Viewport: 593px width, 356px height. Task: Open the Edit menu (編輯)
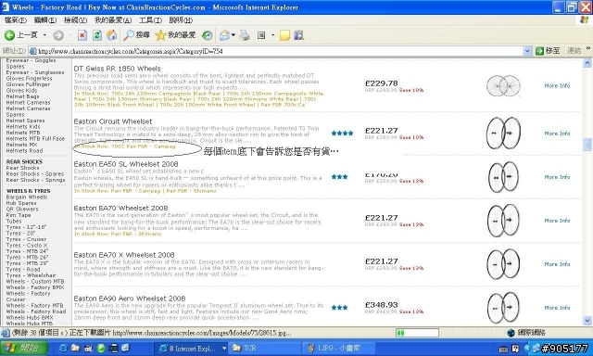click(x=45, y=20)
